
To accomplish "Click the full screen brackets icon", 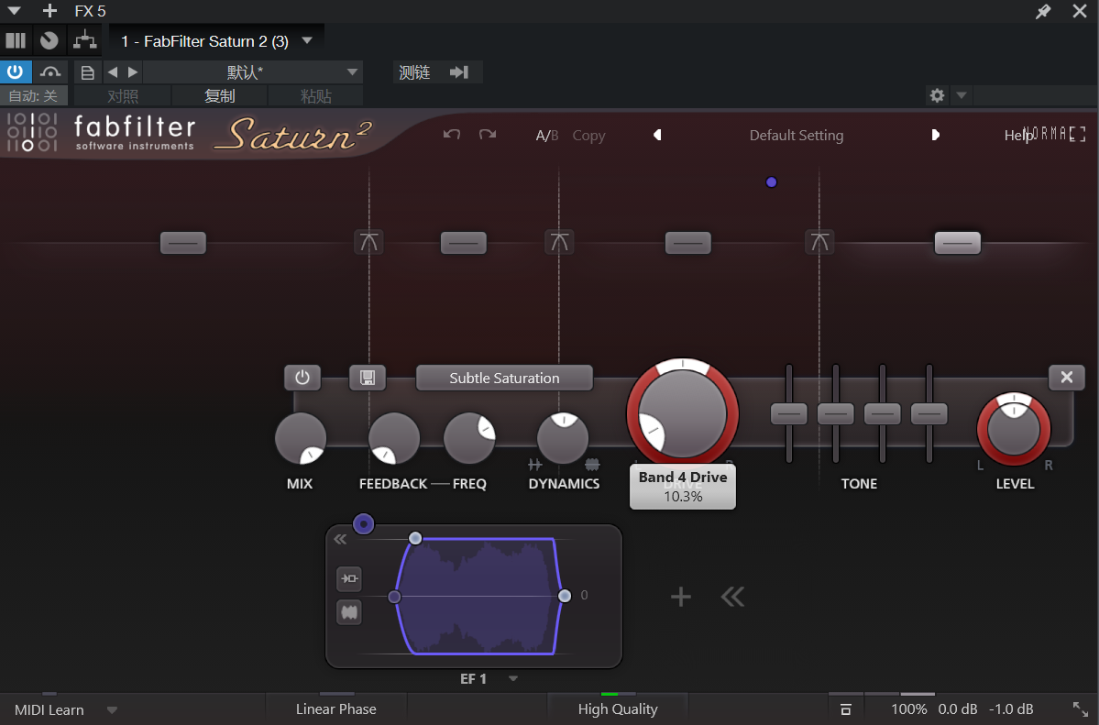I will point(1077,135).
